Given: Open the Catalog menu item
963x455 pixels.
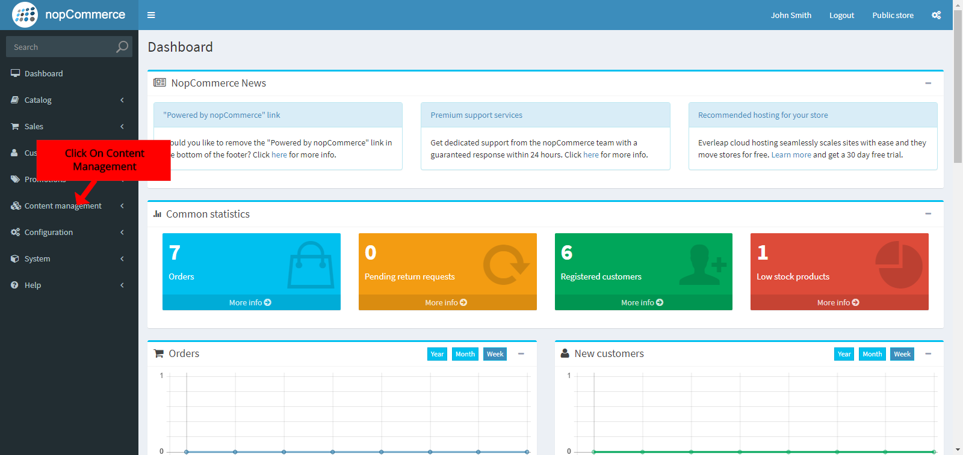Looking at the screenshot, I should pos(69,100).
